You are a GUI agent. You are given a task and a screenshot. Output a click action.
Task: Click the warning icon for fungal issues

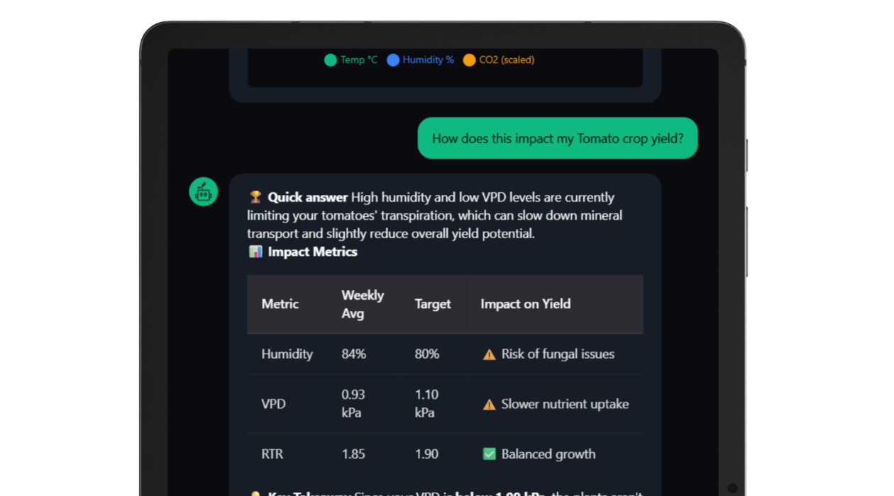(x=489, y=354)
